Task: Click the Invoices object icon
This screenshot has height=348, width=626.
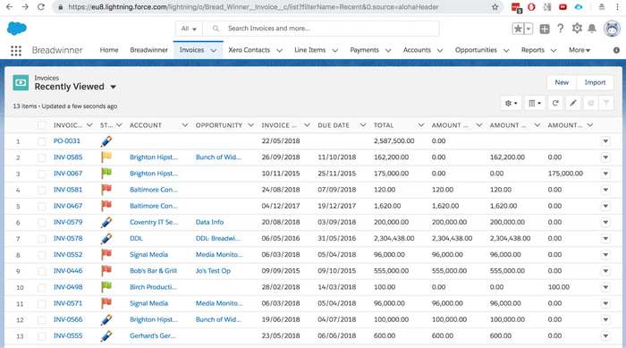Action: tap(21, 82)
